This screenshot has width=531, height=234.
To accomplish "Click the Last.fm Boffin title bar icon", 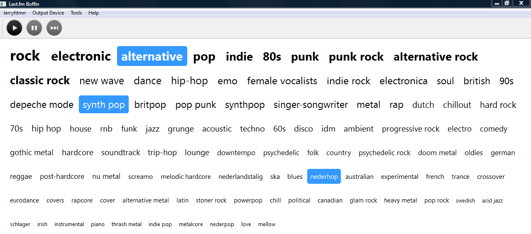I will point(4,3).
